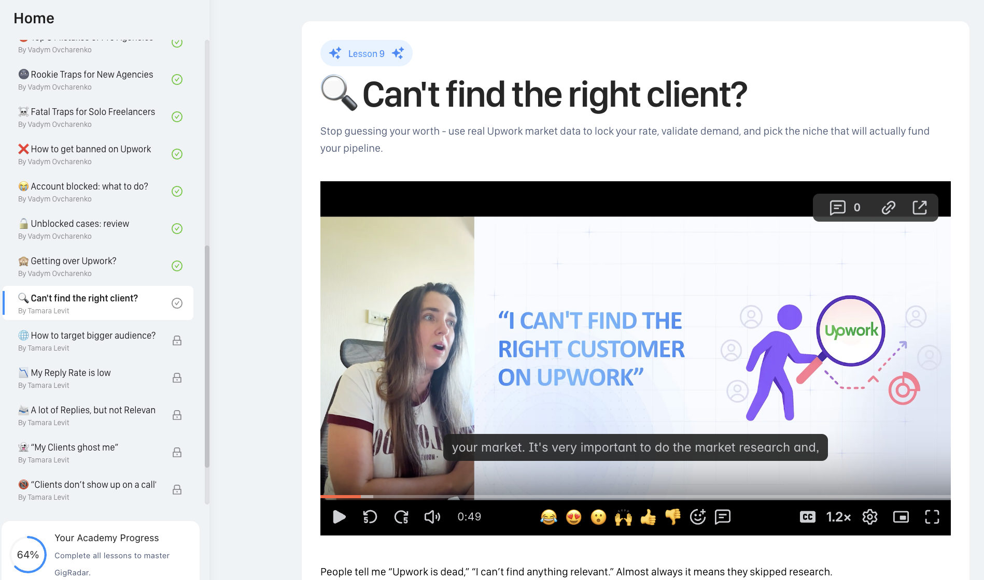Toggle completion check for Unblocked cases lesson
The height and width of the screenshot is (580, 984).
pos(177,228)
